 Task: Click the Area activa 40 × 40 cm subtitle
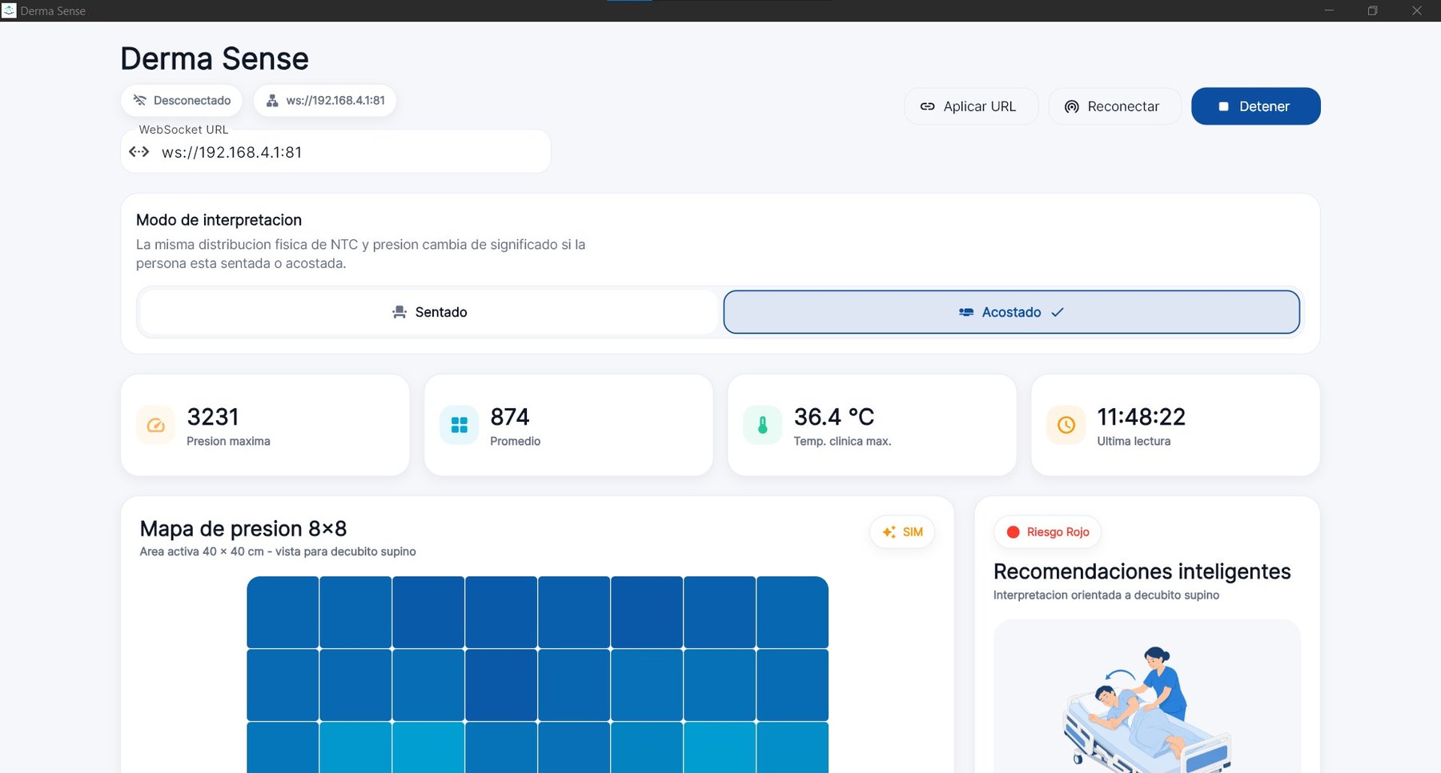click(x=278, y=551)
